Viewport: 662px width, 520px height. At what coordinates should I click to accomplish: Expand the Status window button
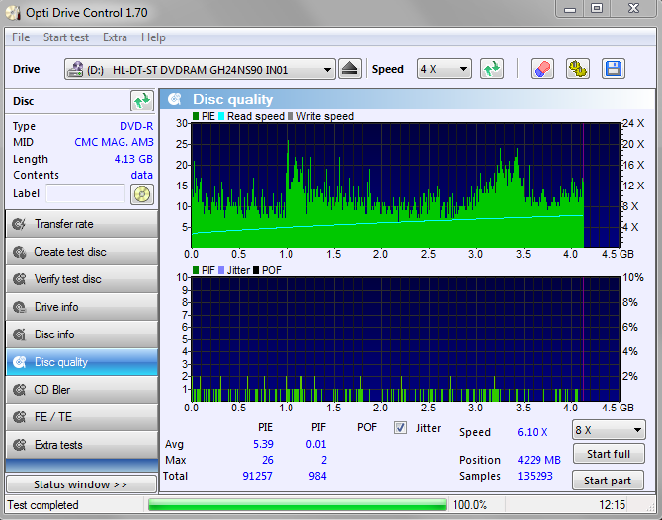pos(81,484)
